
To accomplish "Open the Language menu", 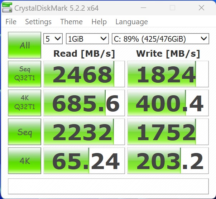I will coord(131,22).
